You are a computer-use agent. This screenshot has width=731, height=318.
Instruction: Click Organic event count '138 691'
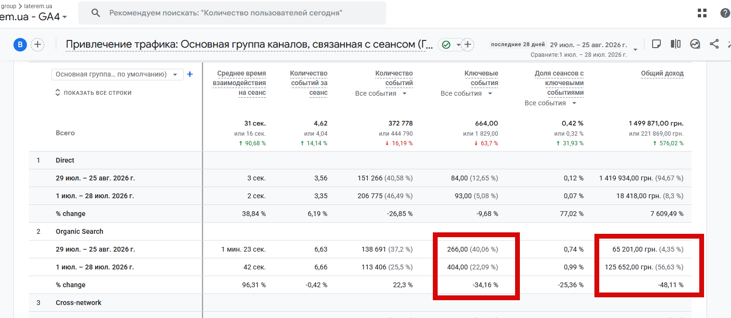(x=374, y=249)
